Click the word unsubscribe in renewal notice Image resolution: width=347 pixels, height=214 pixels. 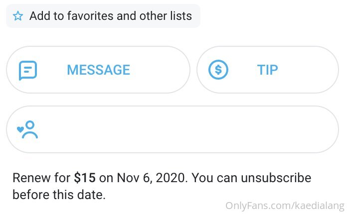(276, 178)
